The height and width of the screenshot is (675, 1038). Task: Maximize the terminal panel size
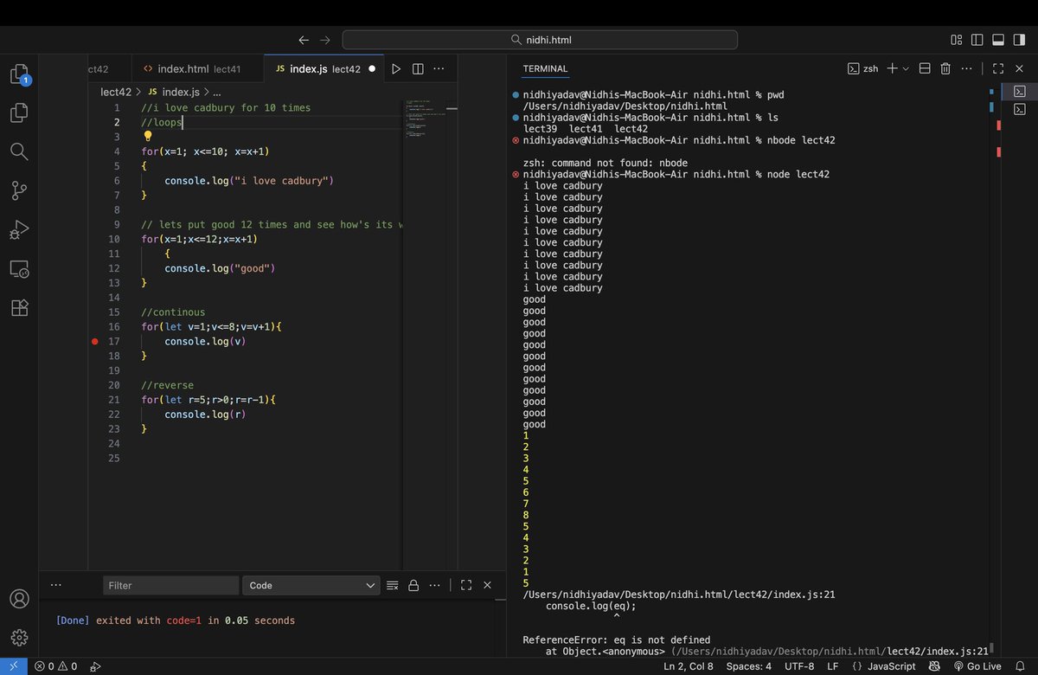997,68
